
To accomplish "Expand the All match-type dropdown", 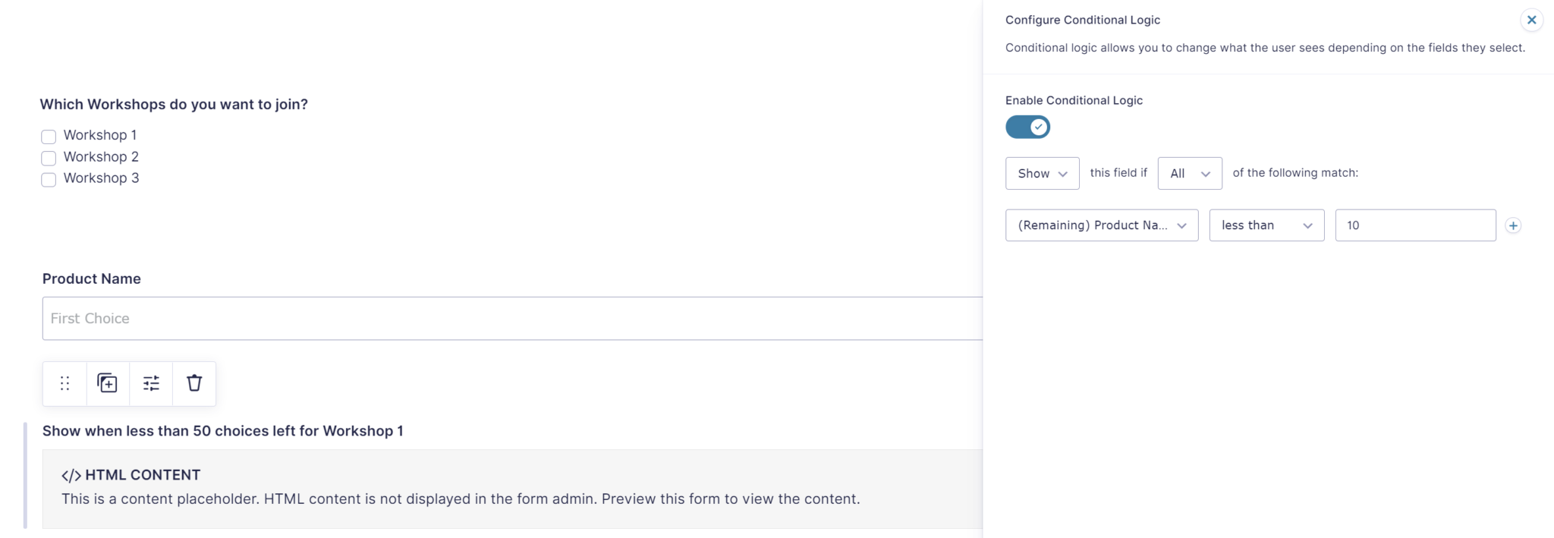I will click(x=1189, y=174).
